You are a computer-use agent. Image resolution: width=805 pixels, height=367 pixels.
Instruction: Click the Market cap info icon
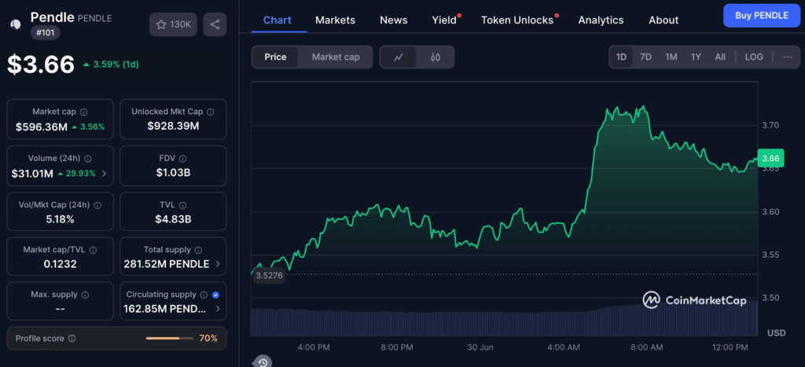[x=84, y=112]
